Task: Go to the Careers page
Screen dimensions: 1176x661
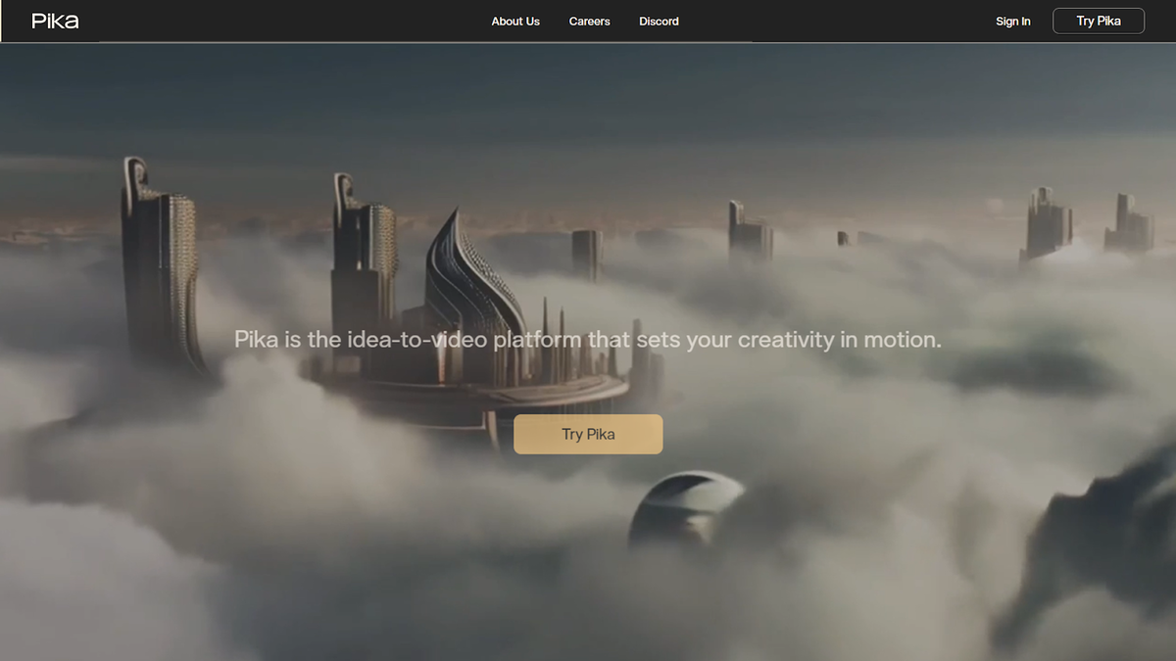Action: coord(590,22)
